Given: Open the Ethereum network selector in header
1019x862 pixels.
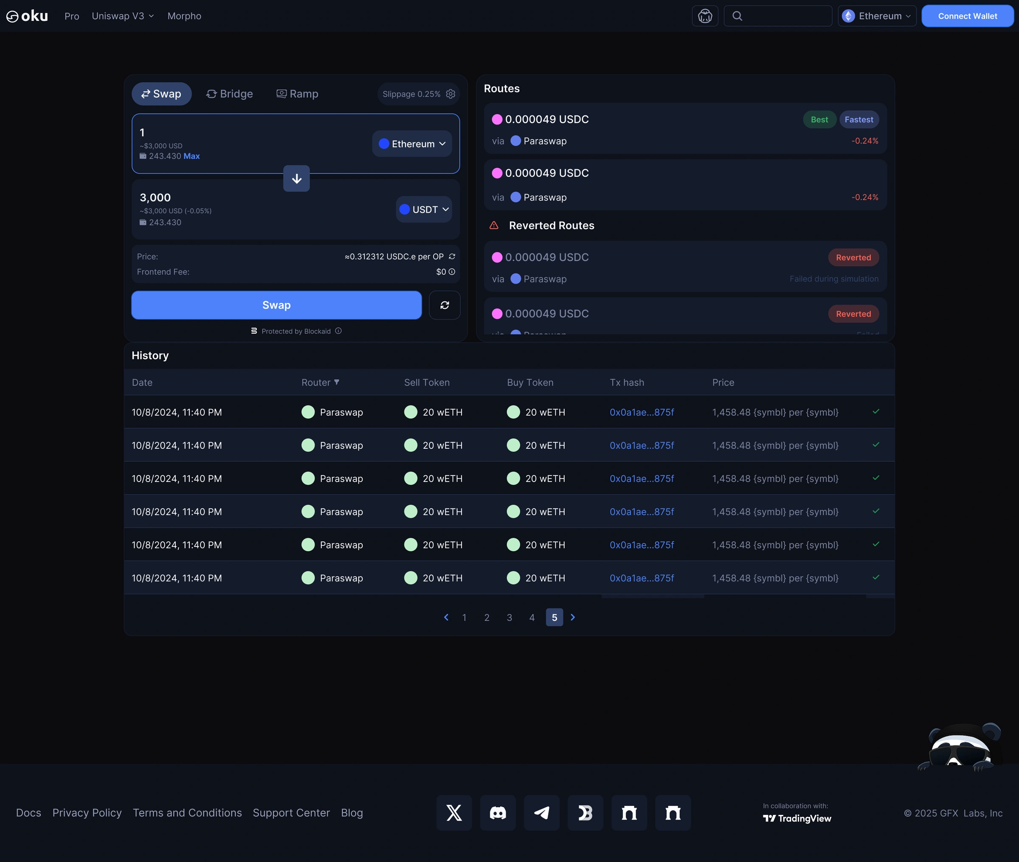Looking at the screenshot, I should 877,16.
